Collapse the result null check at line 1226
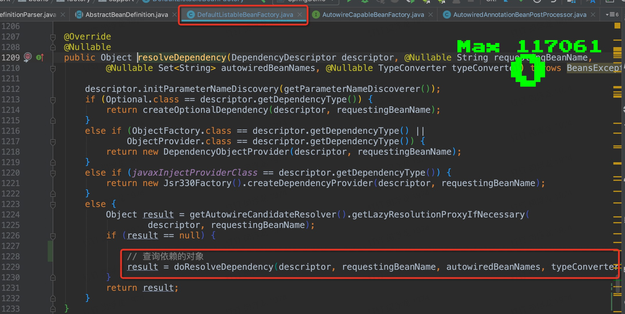The width and height of the screenshot is (625, 314). tap(53, 236)
